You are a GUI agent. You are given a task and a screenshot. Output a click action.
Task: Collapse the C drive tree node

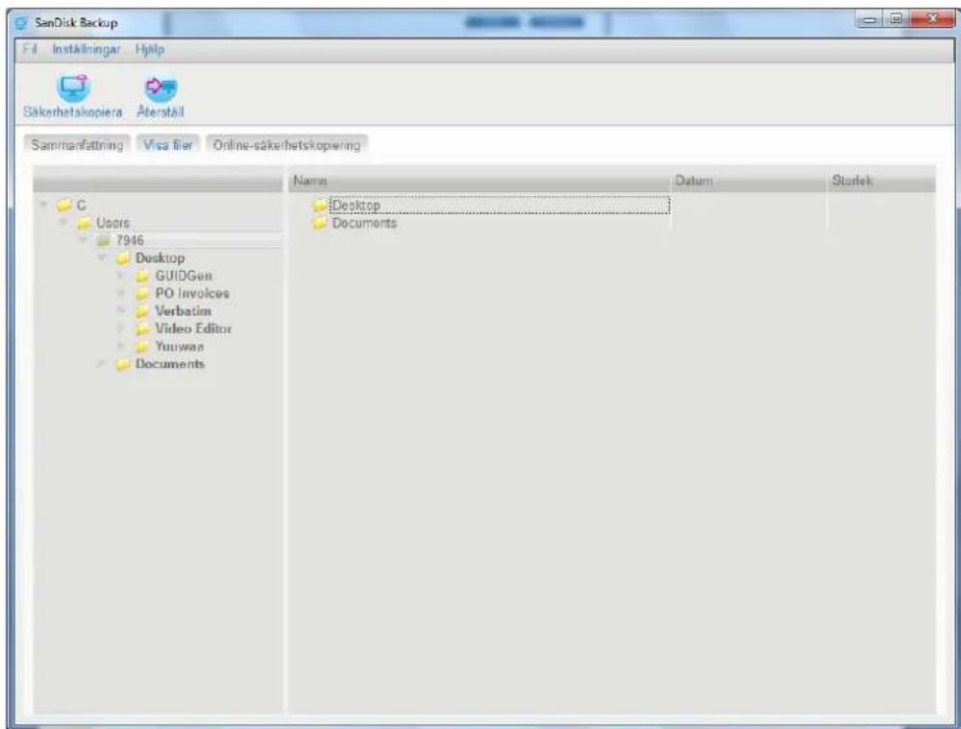[43, 205]
